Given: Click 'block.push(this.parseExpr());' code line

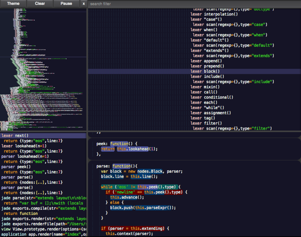Looking at the screenshot, I should pyautogui.click(x=143, y=207).
